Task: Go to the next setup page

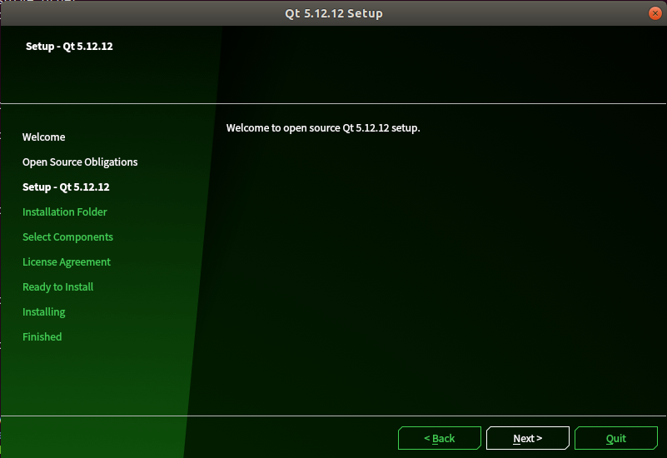Action: pyautogui.click(x=527, y=438)
